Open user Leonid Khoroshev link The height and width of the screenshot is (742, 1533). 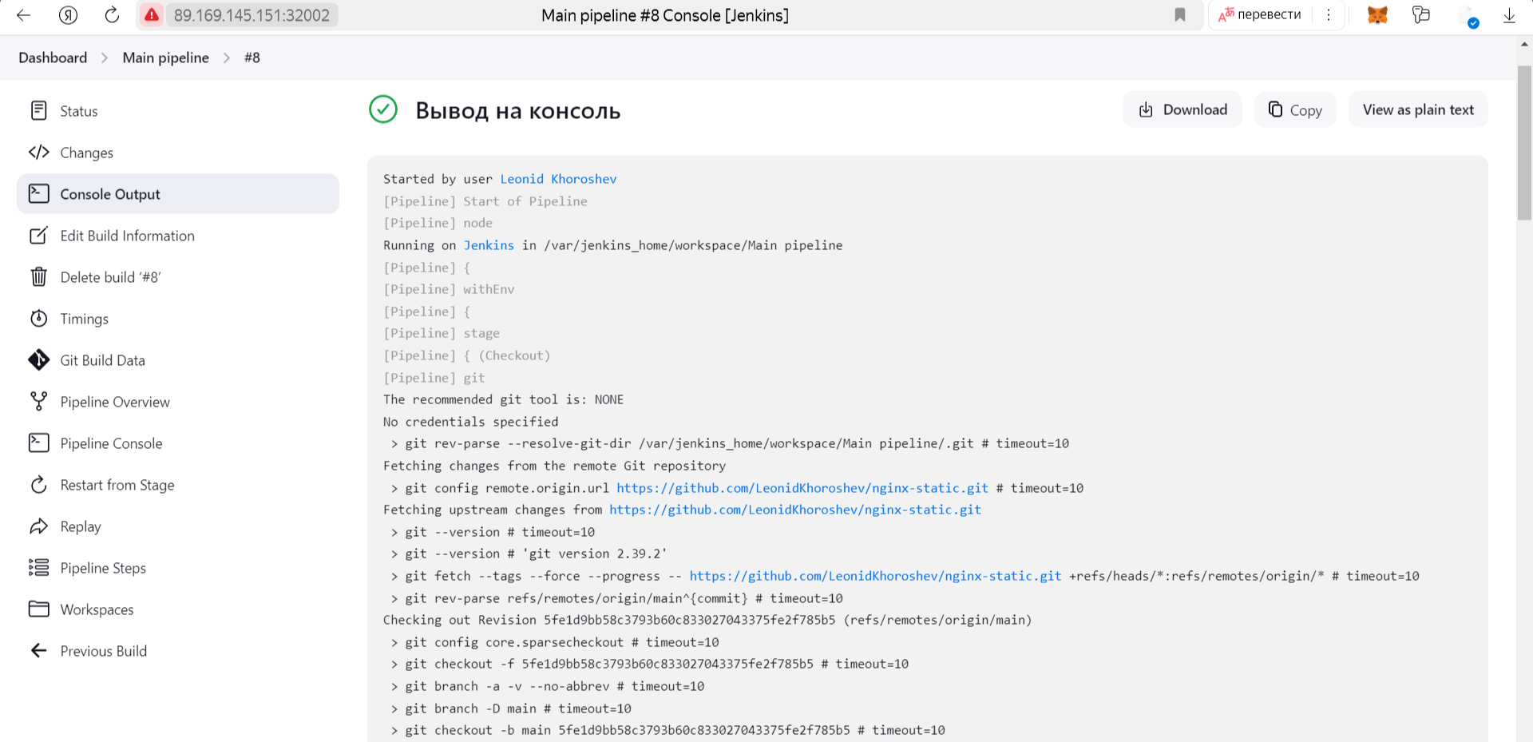coord(558,179)
